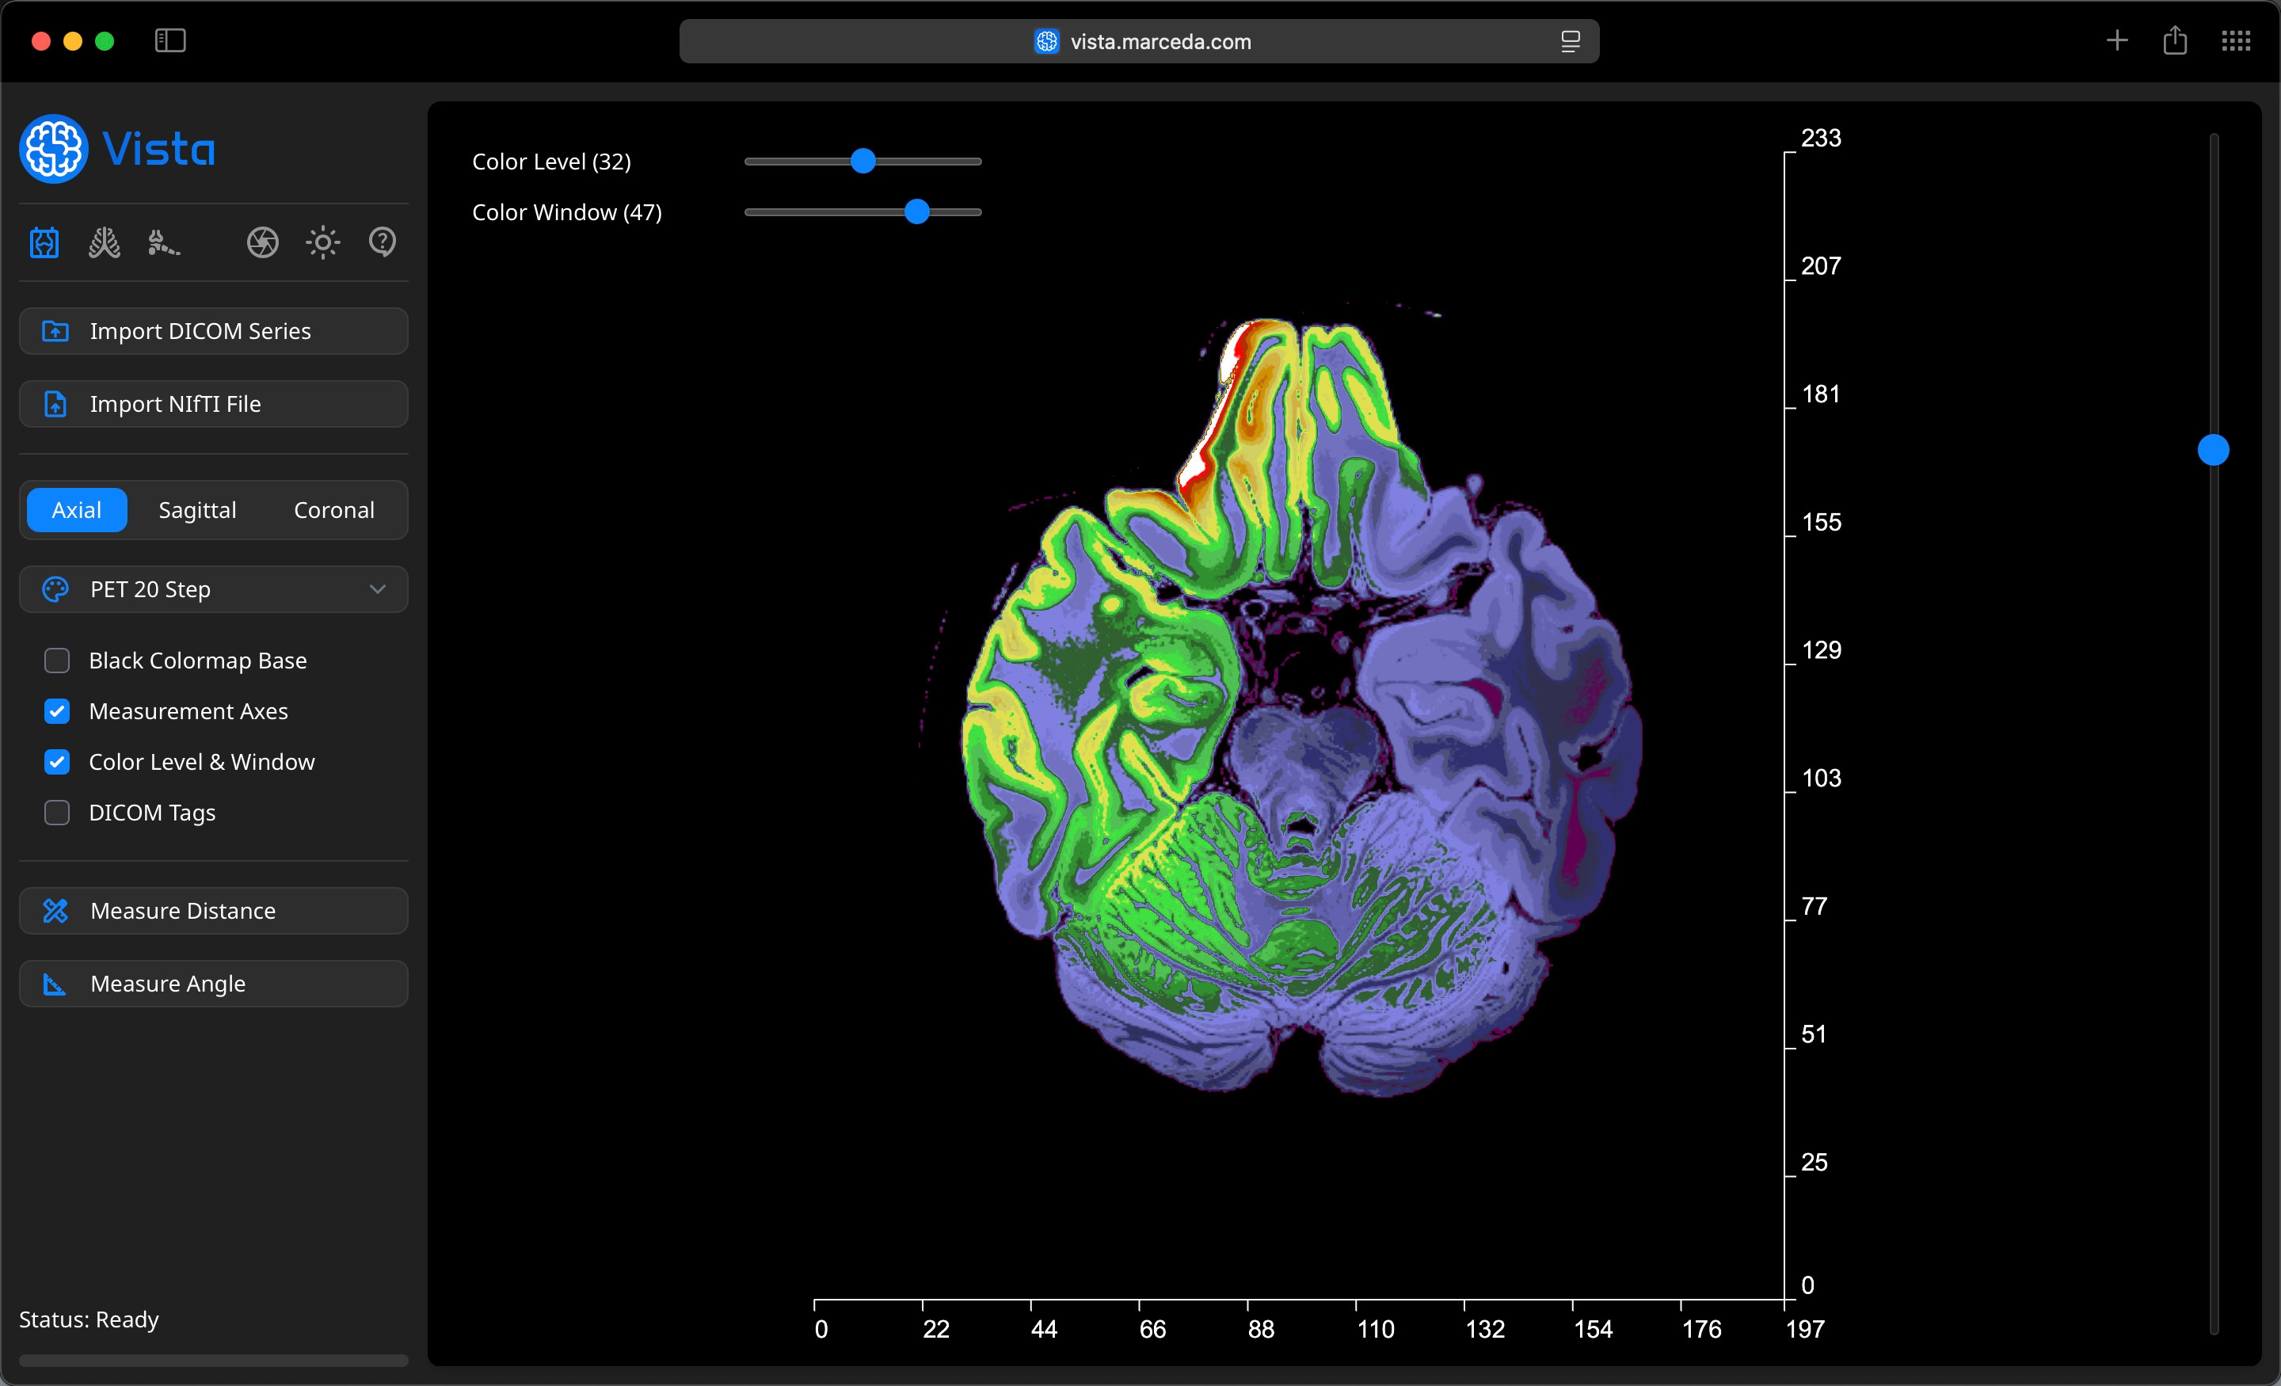Click the Vista brain logo

[x=54, y=148]
